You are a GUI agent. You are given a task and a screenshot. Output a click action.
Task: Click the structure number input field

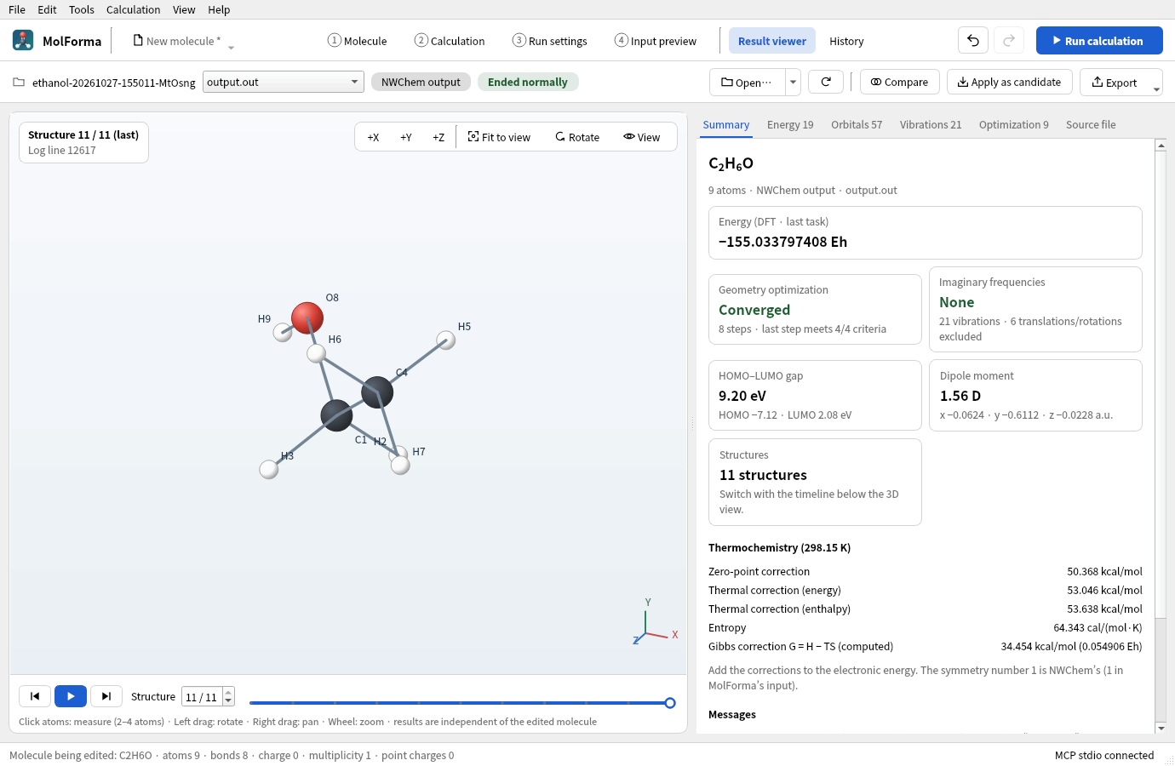click(203, 696)
